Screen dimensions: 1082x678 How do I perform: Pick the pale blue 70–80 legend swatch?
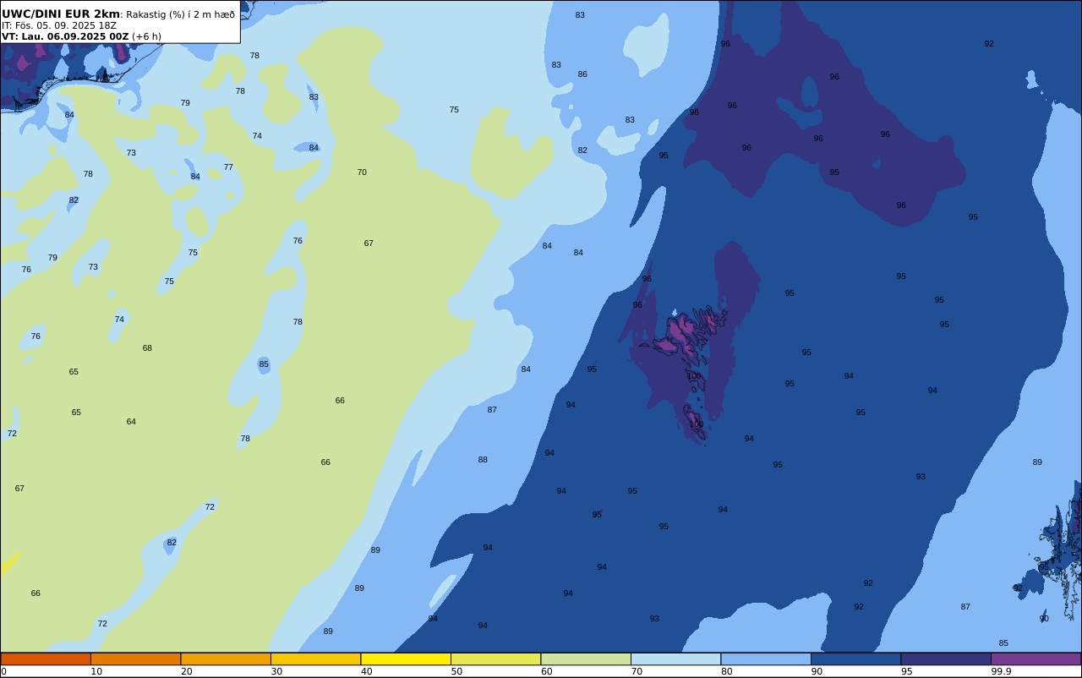pyautogui.click(x=675, y=659)
